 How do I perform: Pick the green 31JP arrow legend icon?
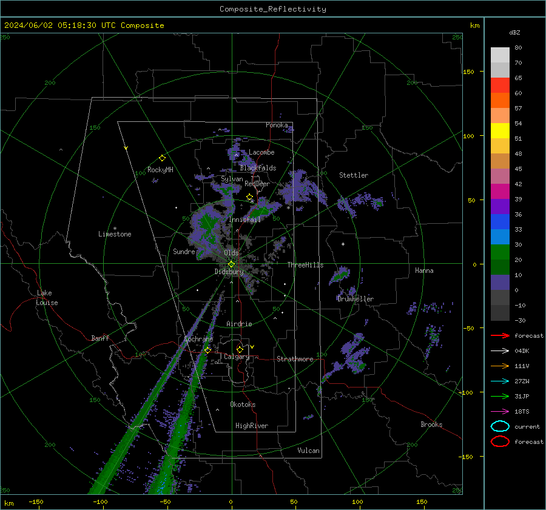[500, 396]
